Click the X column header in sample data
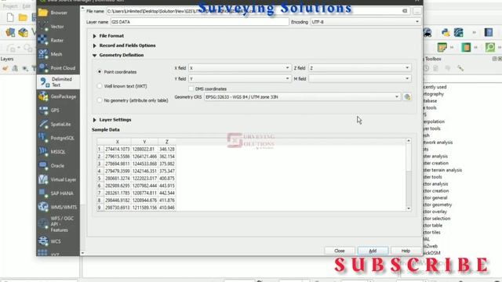The height and width of the screenshot is (282, 502). click(x=118, y=142)
